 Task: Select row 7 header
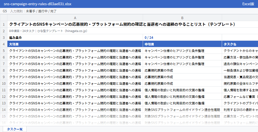click(x=4, y=64)
